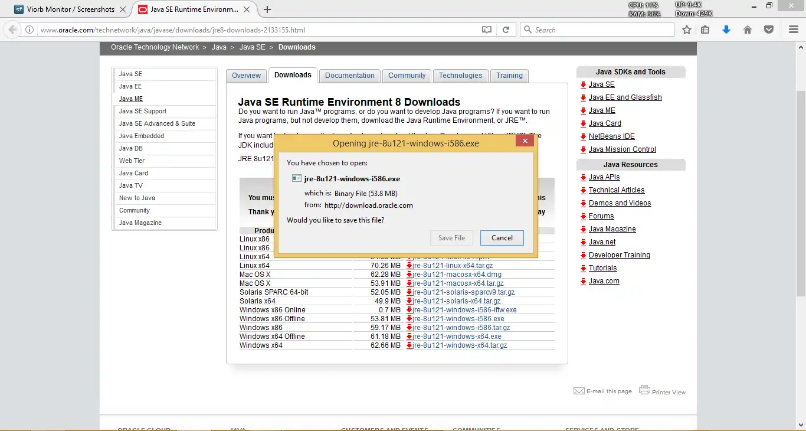Open the Java.net resource link
806x431 pixels.
(602, 242)
